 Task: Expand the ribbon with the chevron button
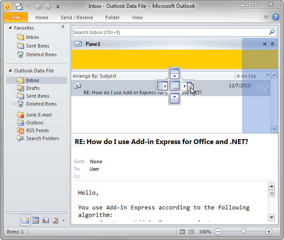(x=266, y=17)
